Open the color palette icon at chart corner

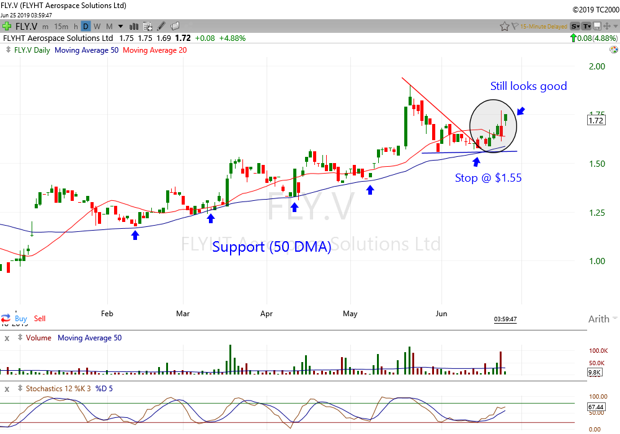click(x=614, y=50)
